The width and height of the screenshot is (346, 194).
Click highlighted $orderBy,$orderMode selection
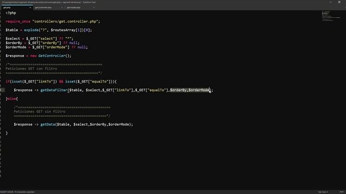coord(190,90)
